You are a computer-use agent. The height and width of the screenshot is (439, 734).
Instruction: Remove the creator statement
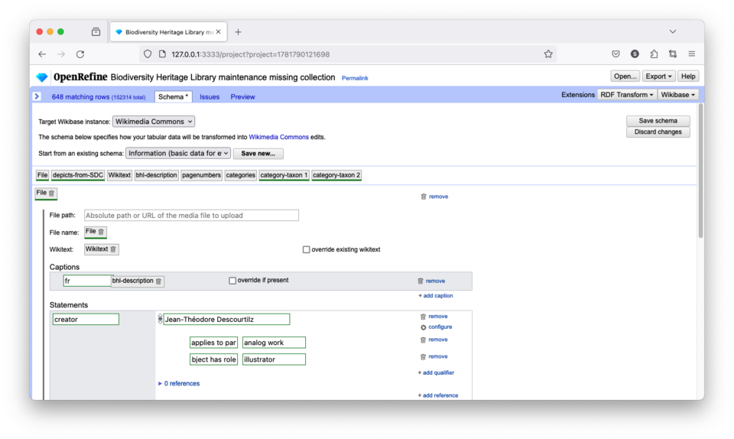tap(434, 317)
